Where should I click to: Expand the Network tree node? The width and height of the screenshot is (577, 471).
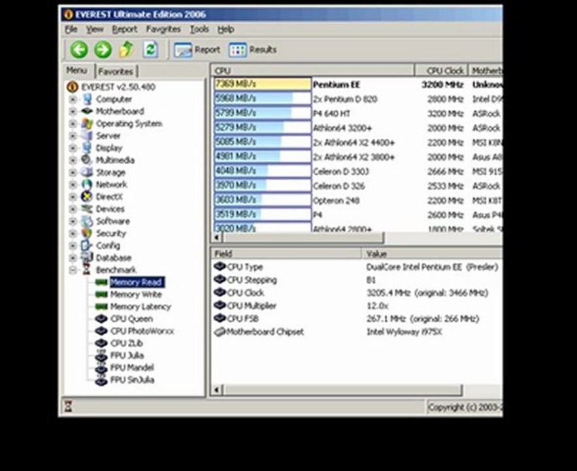(73, 184)
